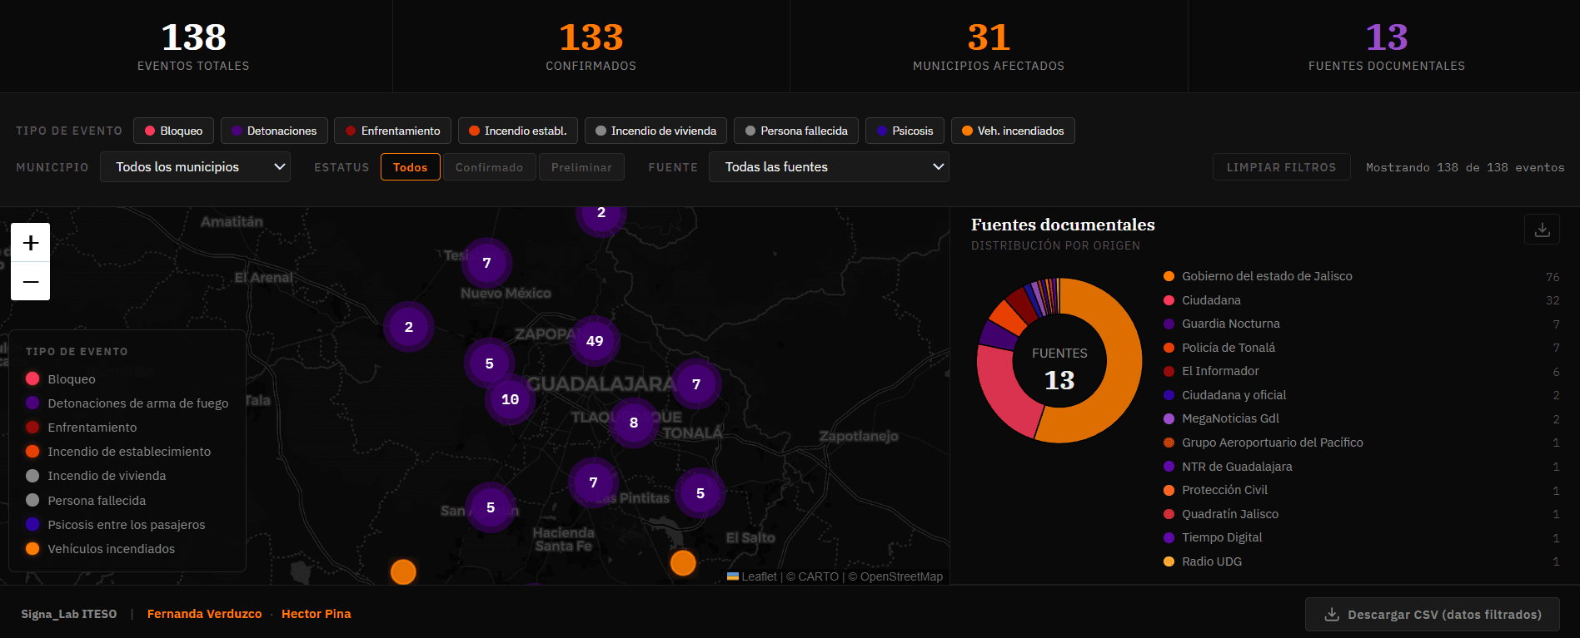This screenshot has height=638, width=1580.
Task: Click the Limpiar Filtros button
Action: (1281, 167)
